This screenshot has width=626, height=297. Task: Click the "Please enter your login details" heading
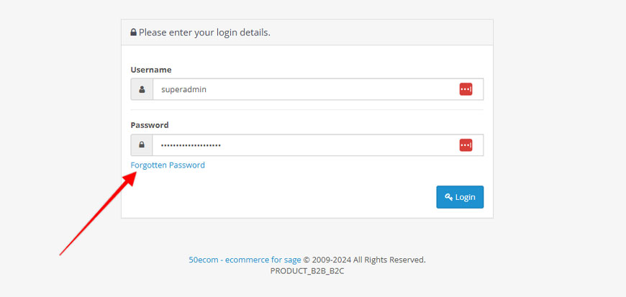pyautogui.click(x=204, y=32)
